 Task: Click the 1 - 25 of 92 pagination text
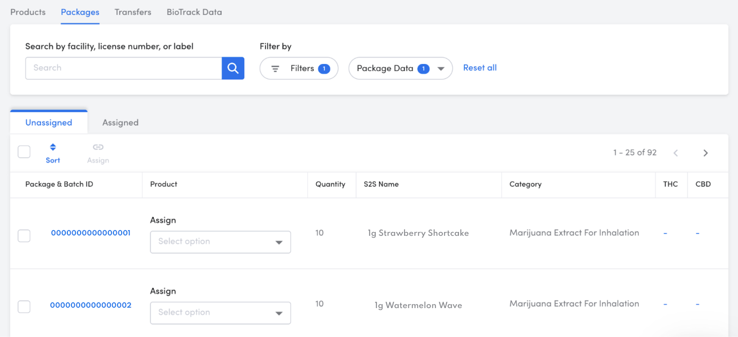(635, 152)
